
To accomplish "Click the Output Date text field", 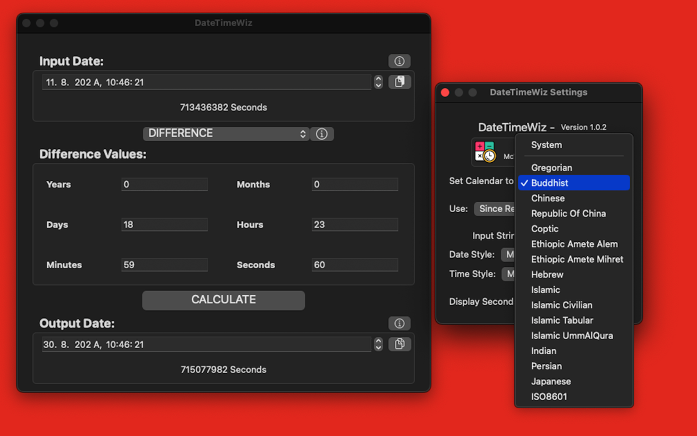I will [206, 344].
